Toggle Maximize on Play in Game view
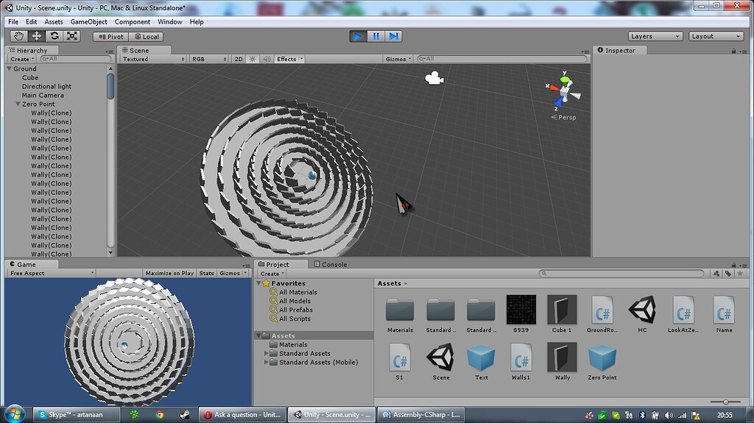 click(169, 273)
